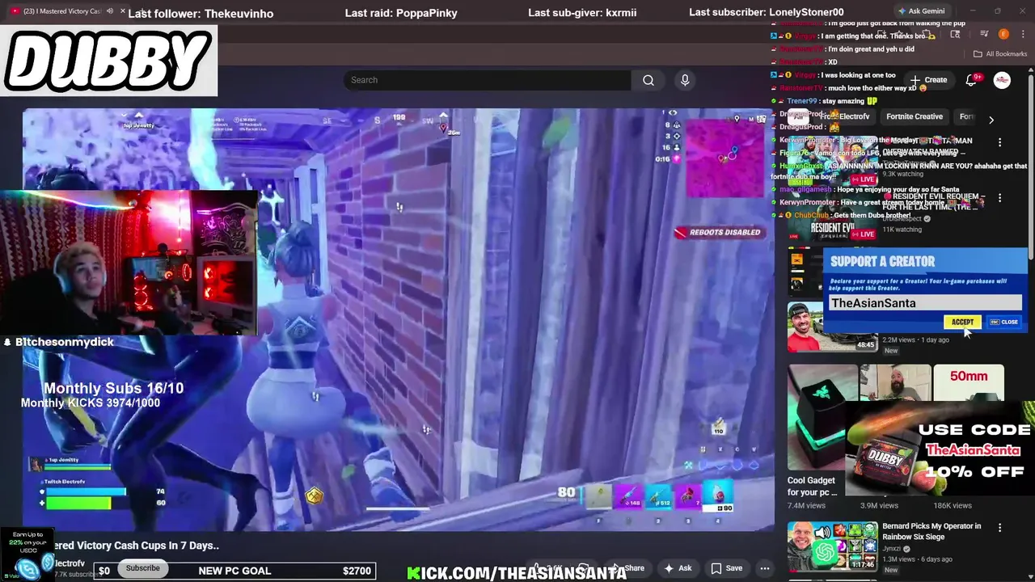Click the YouTube search magnifier button

(x=648, y=80)
